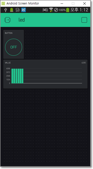Screen dimensions: 93x169
Task: Open the VALUE graph widget
Action: [x=45, y=74]
